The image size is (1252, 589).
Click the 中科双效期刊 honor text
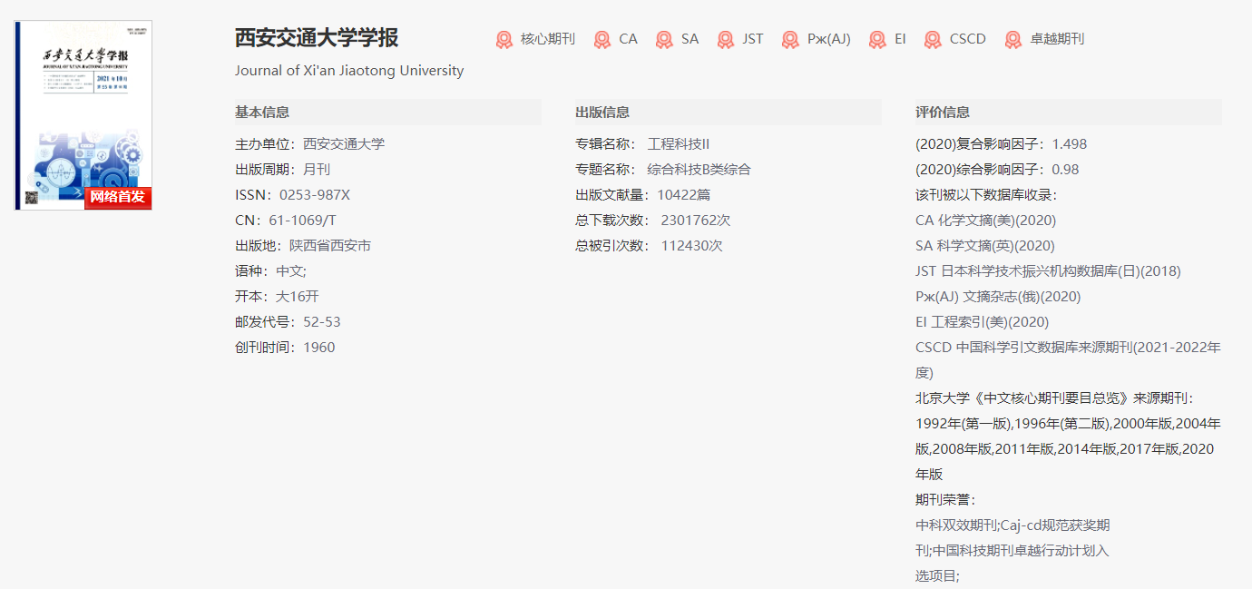tap(956, 525)
